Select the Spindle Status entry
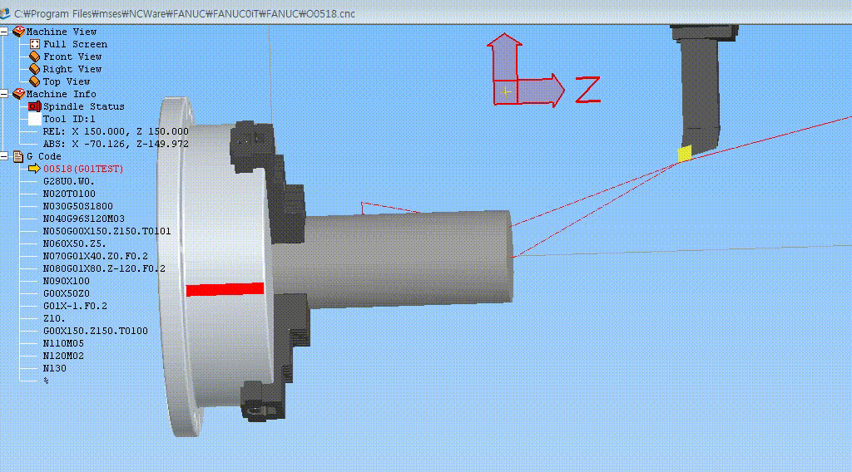The image size is (852, 472). (x=84, y=106)
